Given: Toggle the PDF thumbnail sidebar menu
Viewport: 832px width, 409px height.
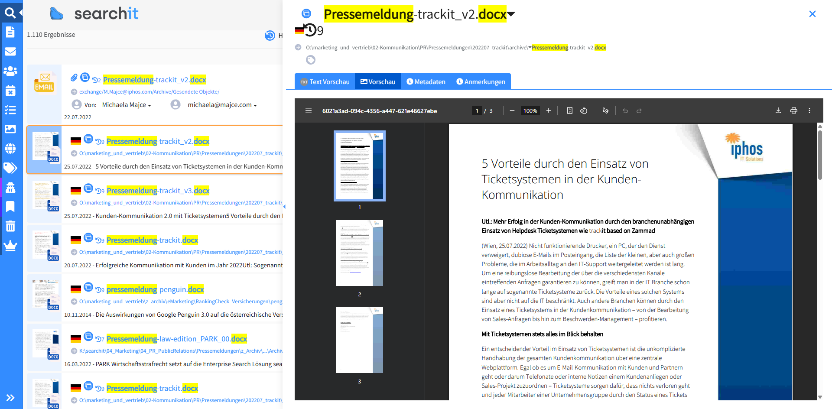Looking at the screenshot, I should coord(309,111).
